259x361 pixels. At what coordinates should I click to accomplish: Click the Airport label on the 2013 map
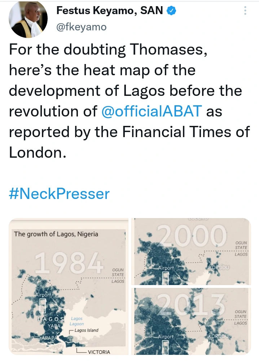[x=166, y=337]
